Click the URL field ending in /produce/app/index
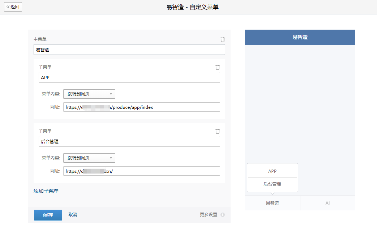The height and width of the screenshot is (231, 377). pos(142,107)
